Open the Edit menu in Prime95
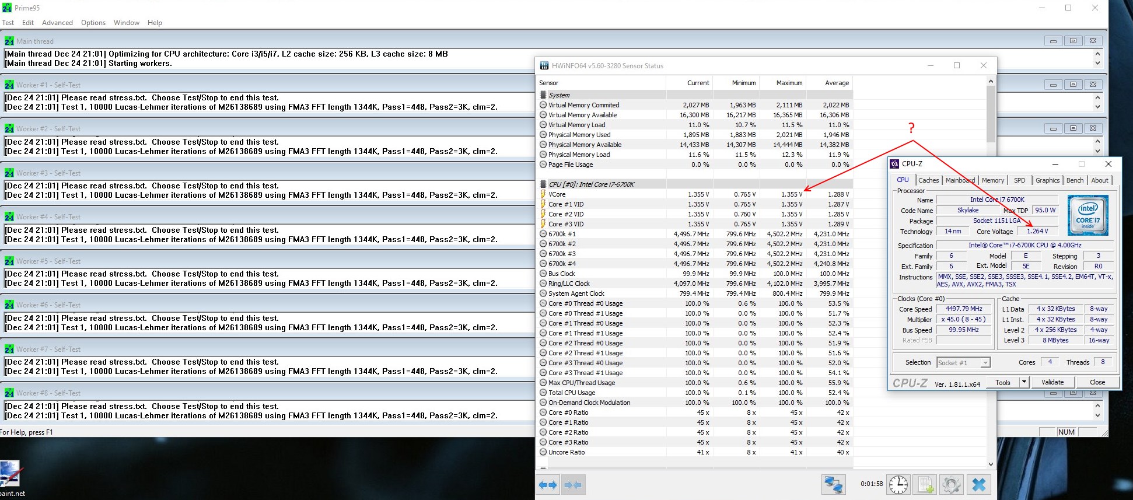Screen dimensions: 1133x500 28,23
